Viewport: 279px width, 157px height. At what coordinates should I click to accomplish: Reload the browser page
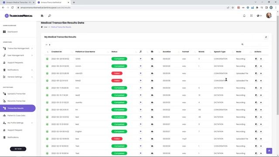coord(12,7)
